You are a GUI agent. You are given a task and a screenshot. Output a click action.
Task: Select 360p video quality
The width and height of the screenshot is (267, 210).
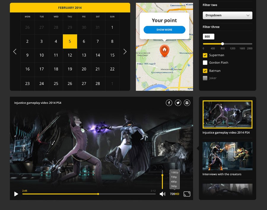(x=174, y=186)
